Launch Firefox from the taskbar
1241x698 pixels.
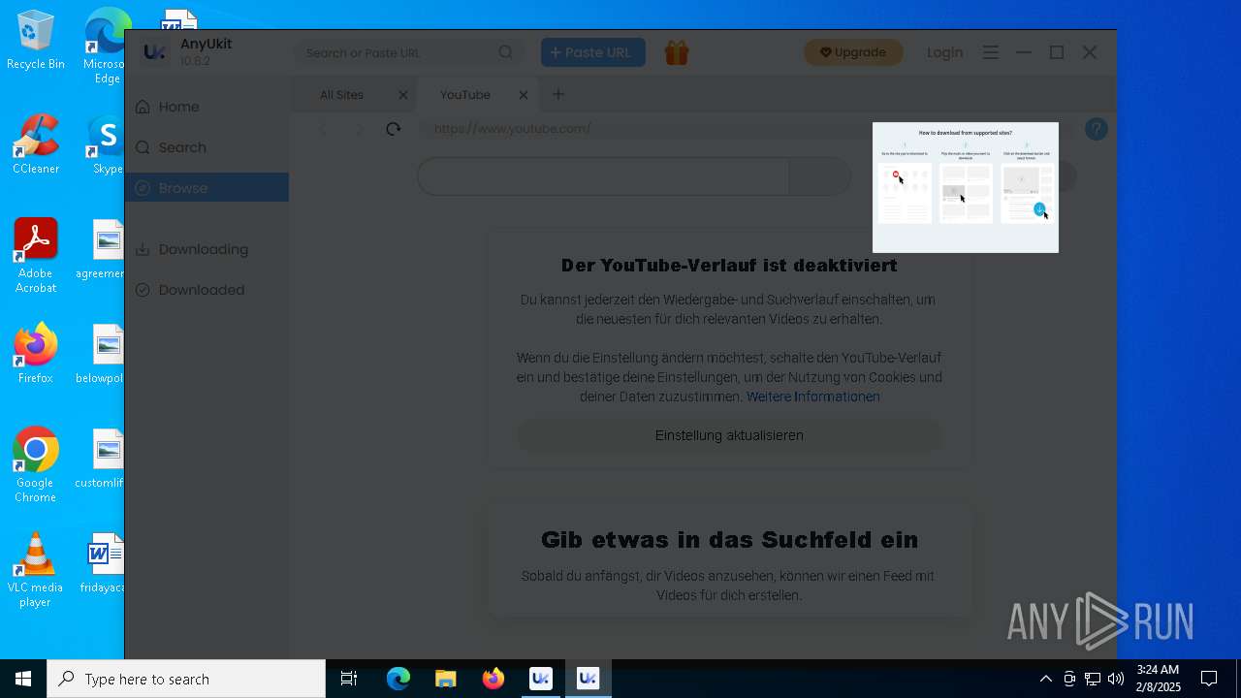493,679
